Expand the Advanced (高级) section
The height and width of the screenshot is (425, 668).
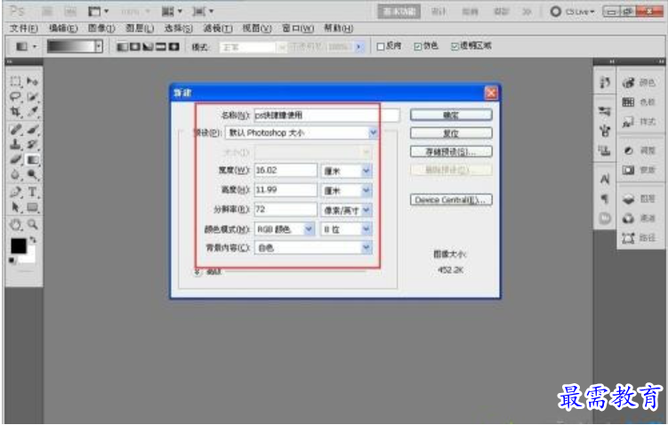pos(197,272)
